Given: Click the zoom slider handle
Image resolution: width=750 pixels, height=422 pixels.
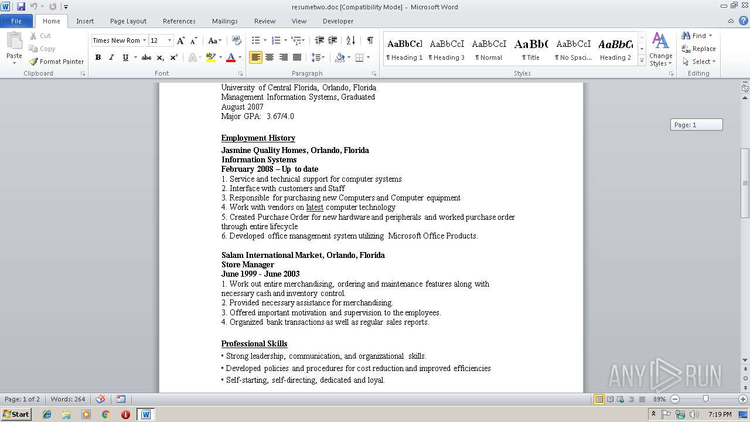Looking at the screenshot, I should 705,399.
